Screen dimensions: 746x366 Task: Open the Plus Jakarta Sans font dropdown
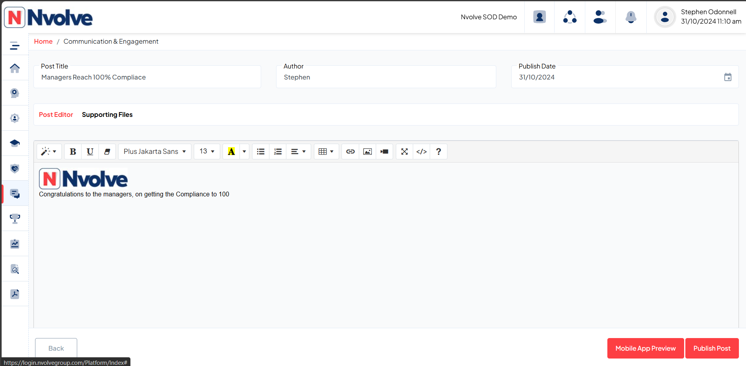coord(155,152)
